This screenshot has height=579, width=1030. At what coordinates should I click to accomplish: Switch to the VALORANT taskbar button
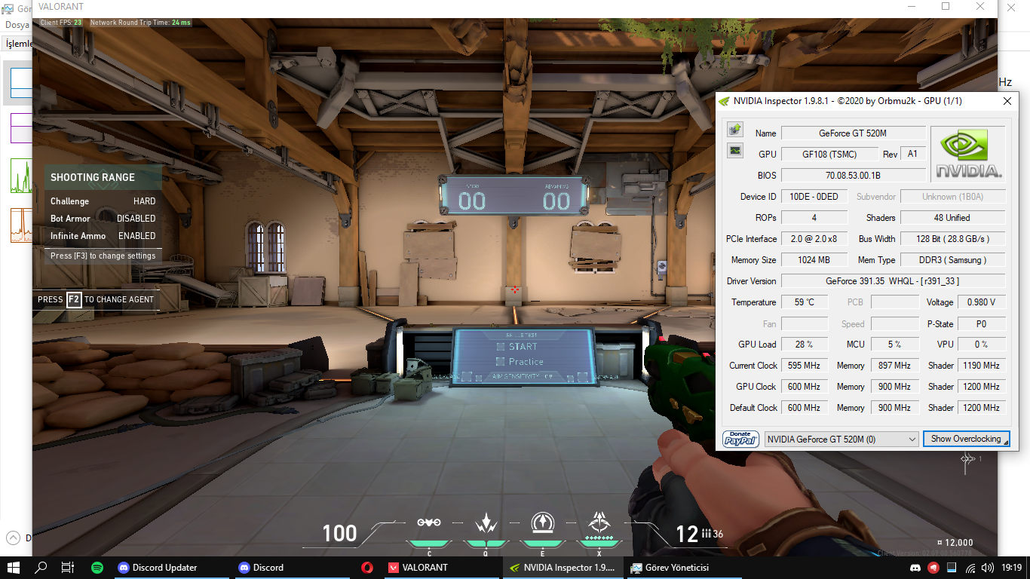(443, 568)
